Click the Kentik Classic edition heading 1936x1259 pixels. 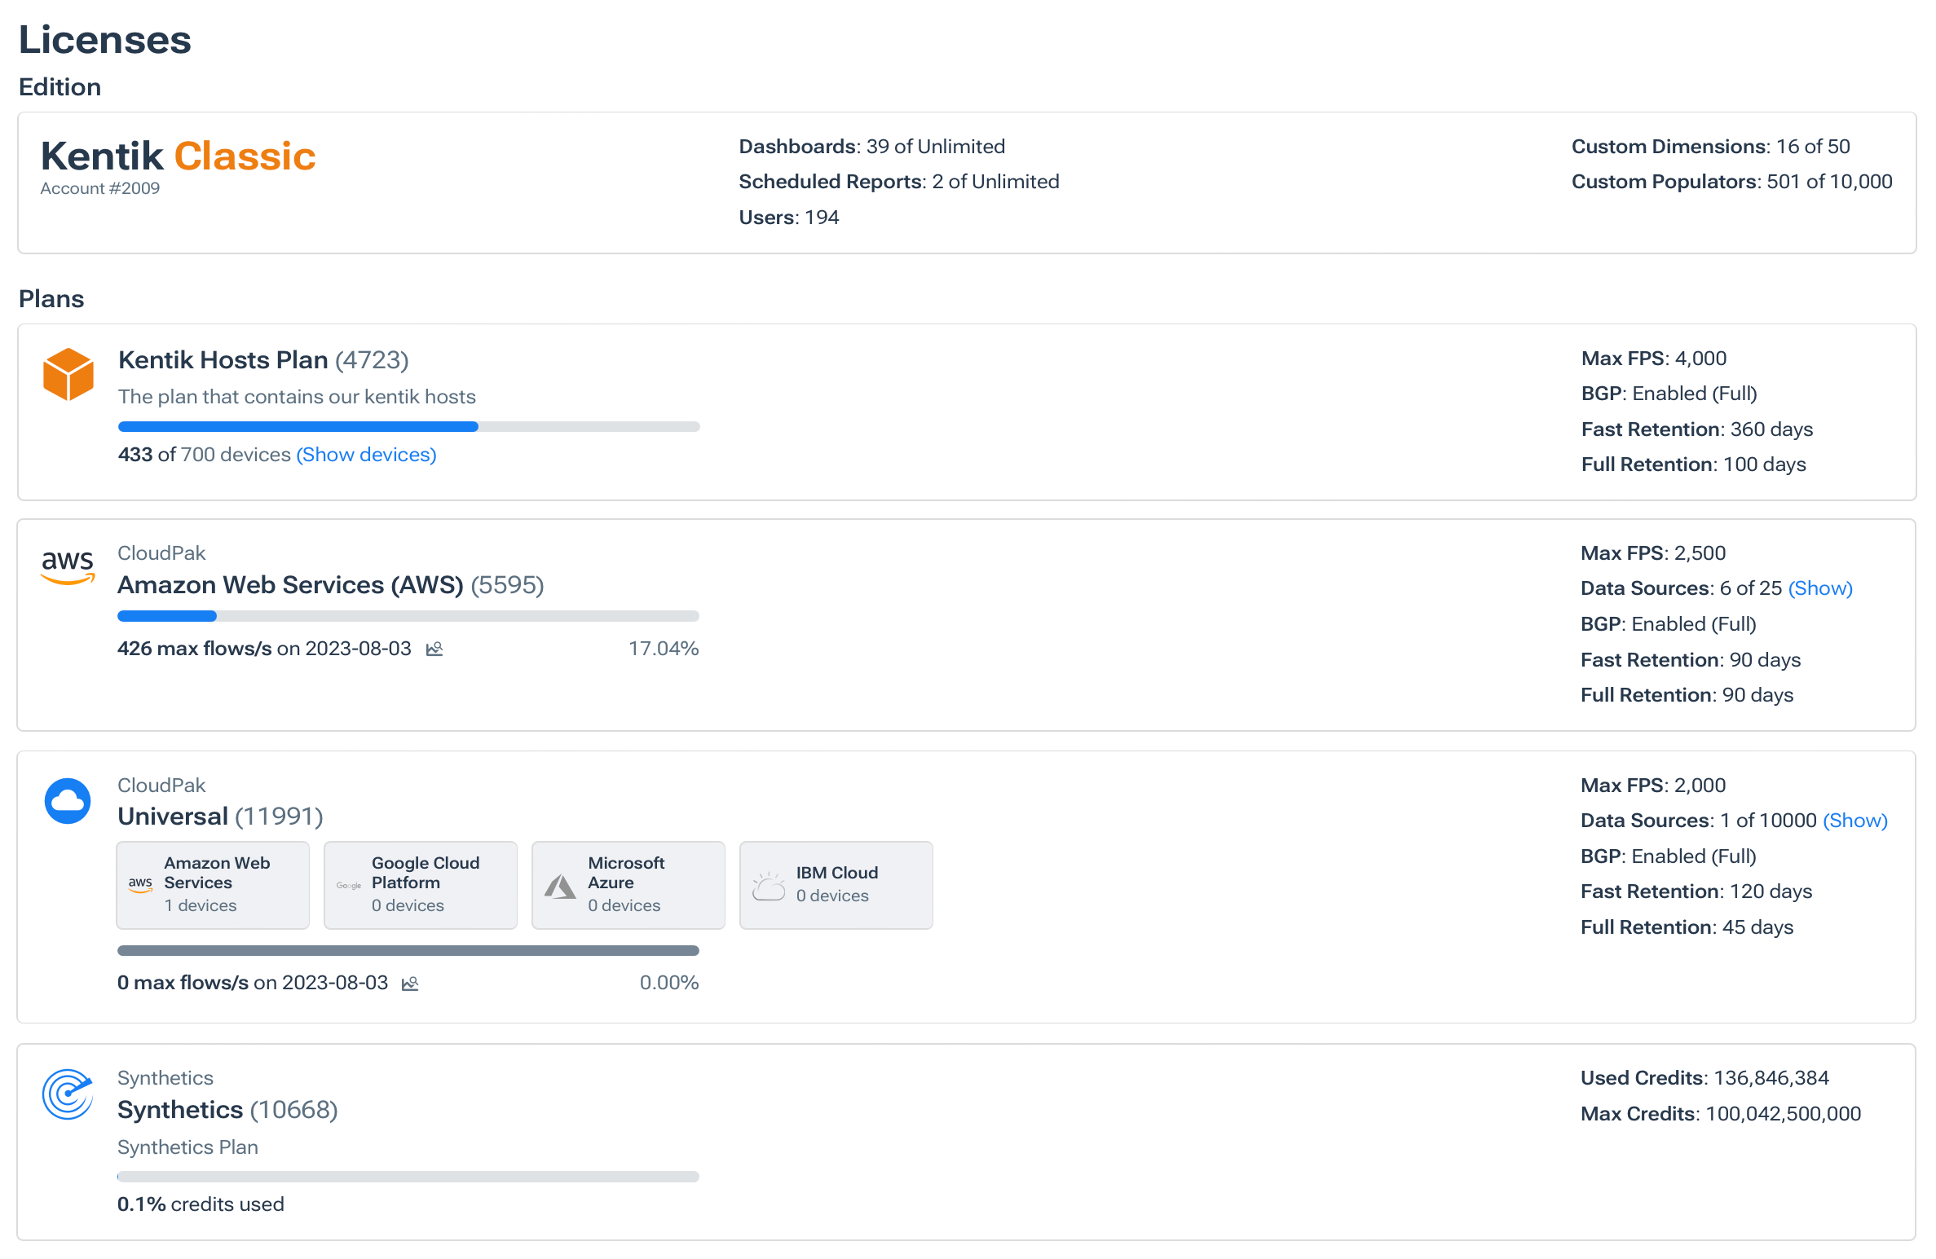click(x=179, y=156)
